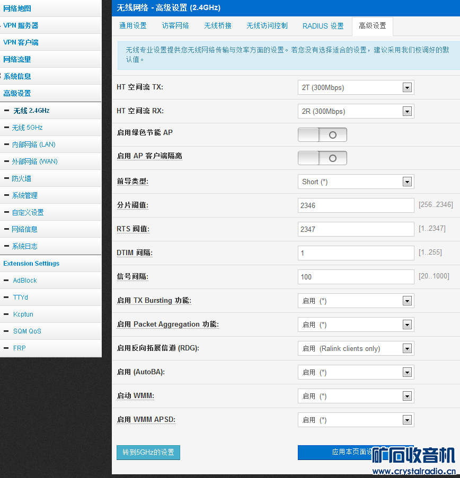Switch to the RADIUS 设置 tab
Viewport: 460px width, 478px height.
click(x=323, y=26)
